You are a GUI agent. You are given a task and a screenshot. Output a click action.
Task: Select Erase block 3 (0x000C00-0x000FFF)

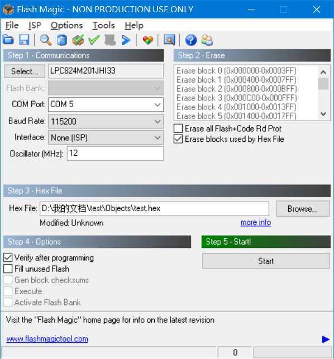(236, 98)
